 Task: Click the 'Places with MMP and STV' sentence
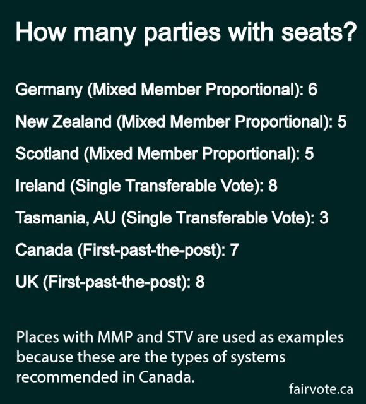coord(180,357)
